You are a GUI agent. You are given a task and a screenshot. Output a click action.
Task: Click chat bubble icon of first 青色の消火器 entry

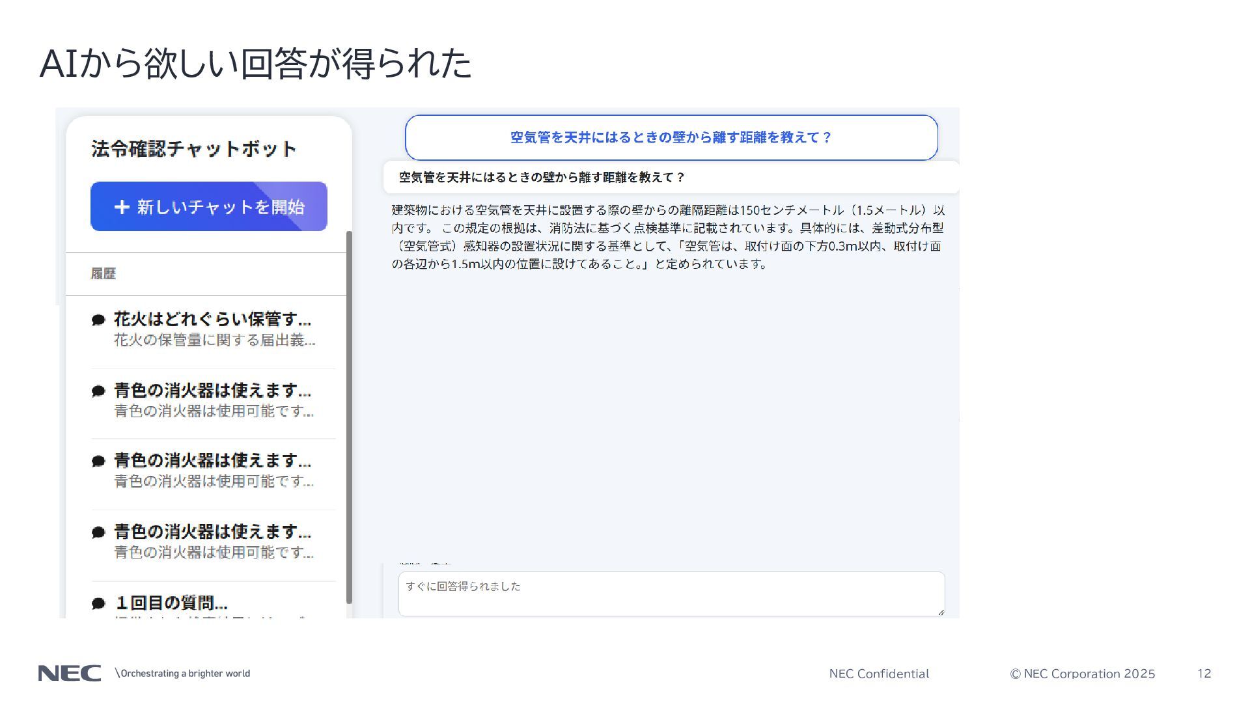(98, 391)
